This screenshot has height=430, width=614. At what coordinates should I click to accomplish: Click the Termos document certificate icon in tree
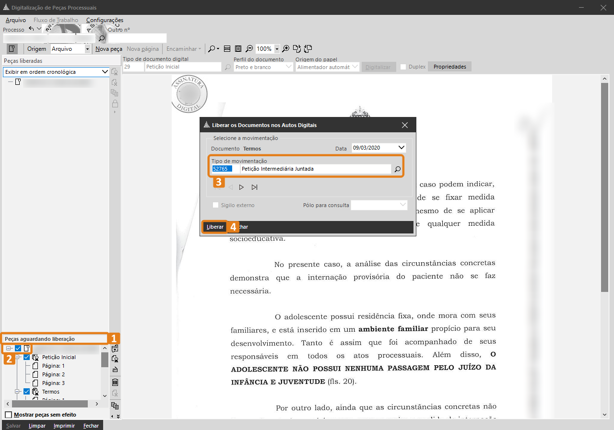tap(35, 392)
